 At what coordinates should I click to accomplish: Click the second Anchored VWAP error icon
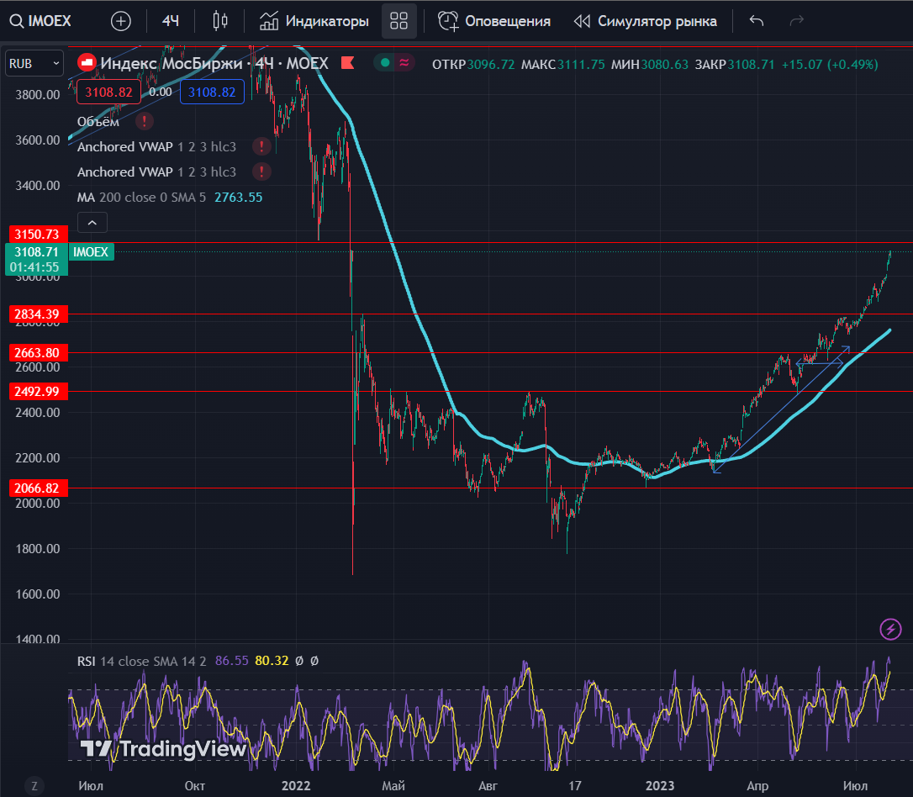[261, 172]
